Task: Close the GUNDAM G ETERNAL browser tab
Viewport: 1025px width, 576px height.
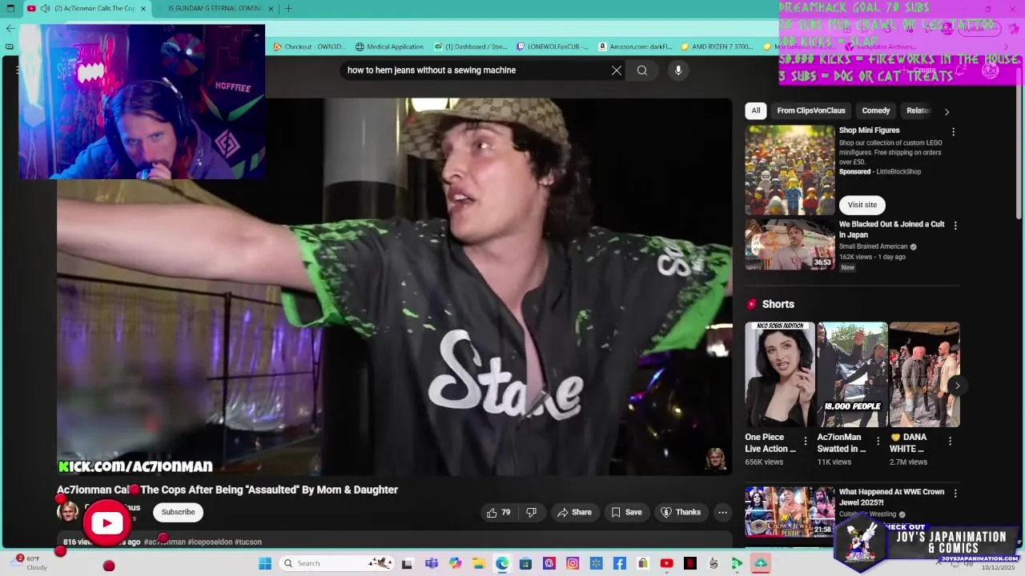Action: (271, 9)
